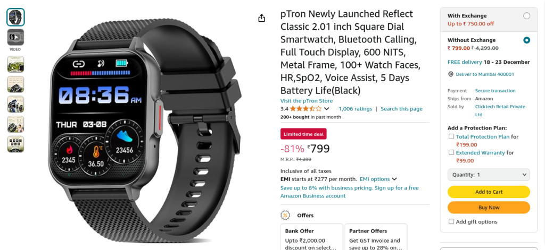
Task: Click the Buy Now button
Action: point(489,208)
